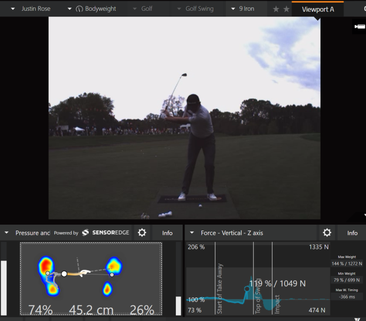Open Info for the Pressure panel

coord(167,233)
